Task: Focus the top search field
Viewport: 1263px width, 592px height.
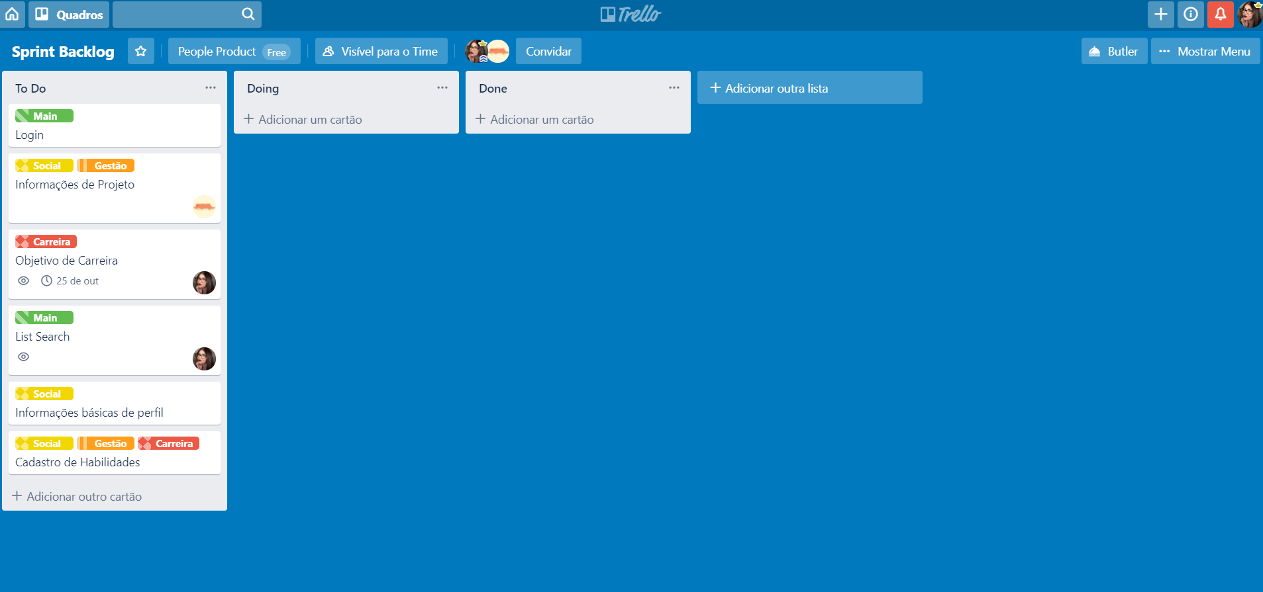Action: coord(187,14)
